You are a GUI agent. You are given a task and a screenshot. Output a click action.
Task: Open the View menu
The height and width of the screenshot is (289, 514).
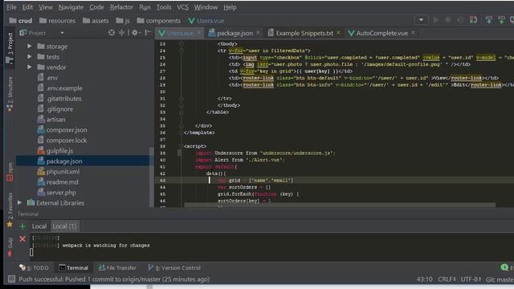[x=46, y=7]
